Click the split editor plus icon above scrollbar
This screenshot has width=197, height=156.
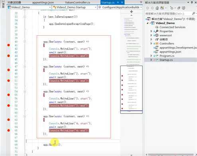132,12
